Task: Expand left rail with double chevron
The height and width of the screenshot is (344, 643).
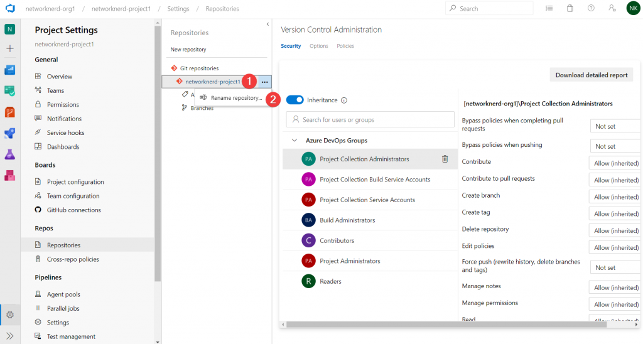Action: coord(10,336)
